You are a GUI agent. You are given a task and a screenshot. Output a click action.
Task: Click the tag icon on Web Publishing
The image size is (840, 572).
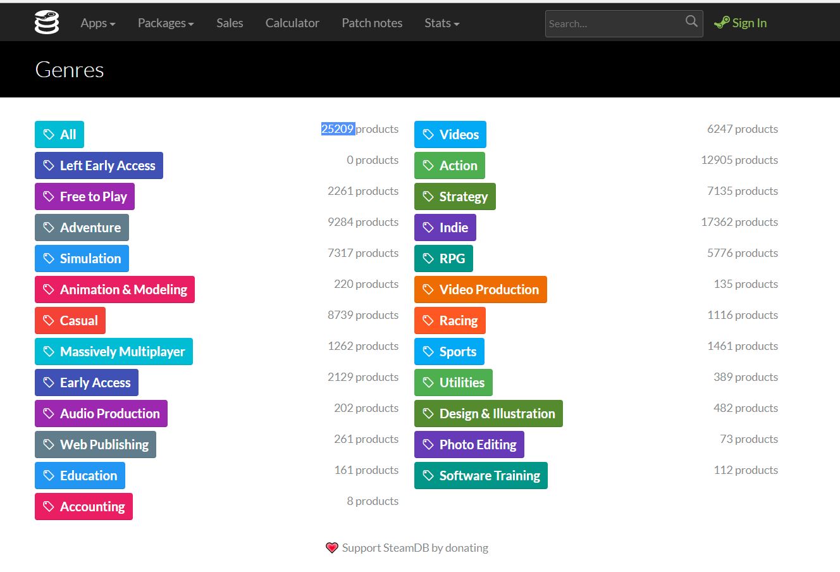coord(49,444)
